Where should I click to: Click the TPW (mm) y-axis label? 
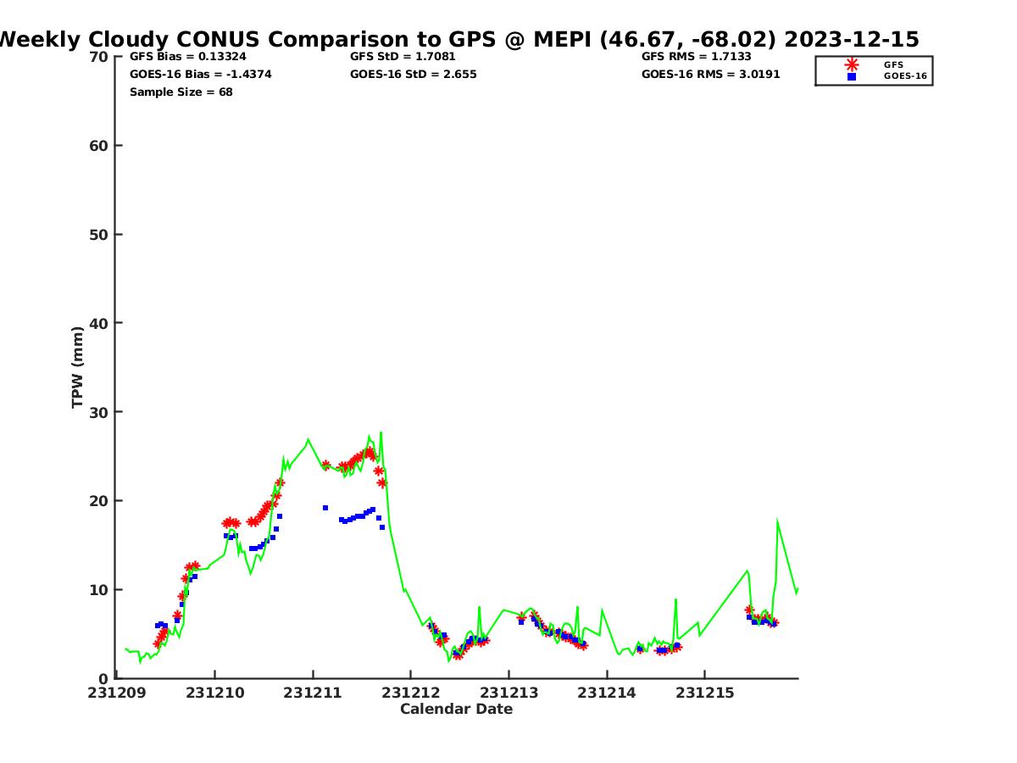tap(78, 367)
